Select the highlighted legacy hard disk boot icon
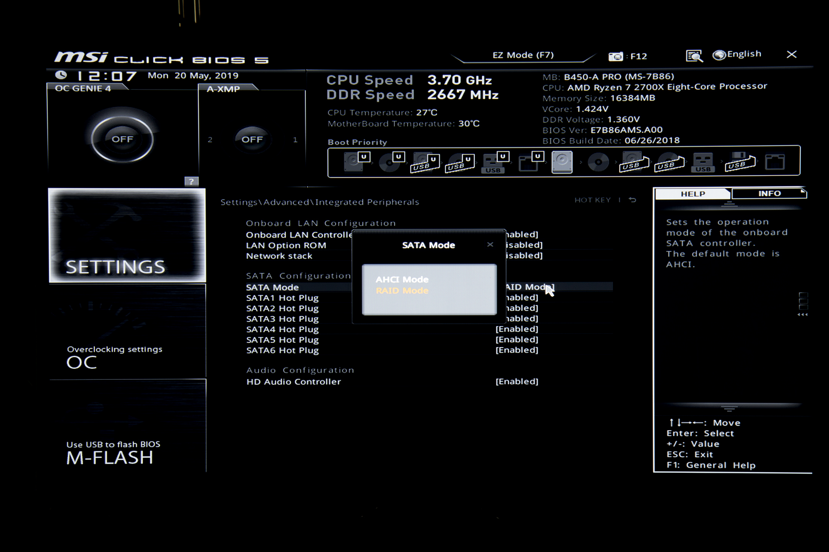 (x=562, y=162)
